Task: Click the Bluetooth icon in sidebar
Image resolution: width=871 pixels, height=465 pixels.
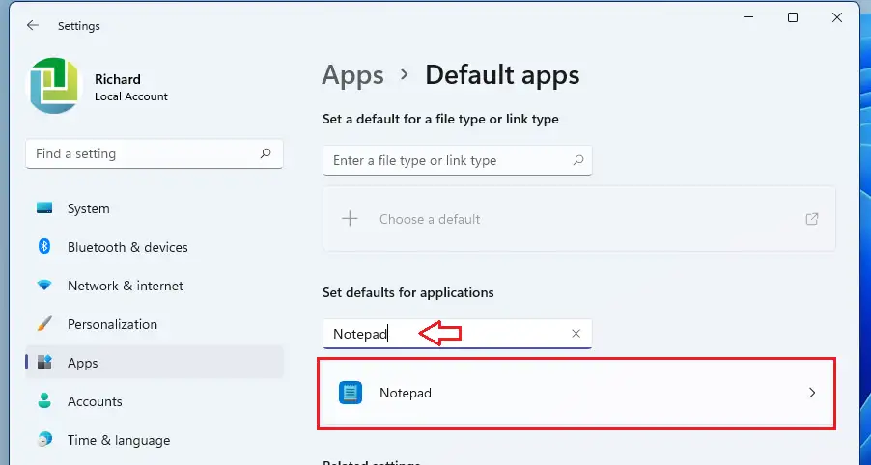Action: click(x=44, y=247)
